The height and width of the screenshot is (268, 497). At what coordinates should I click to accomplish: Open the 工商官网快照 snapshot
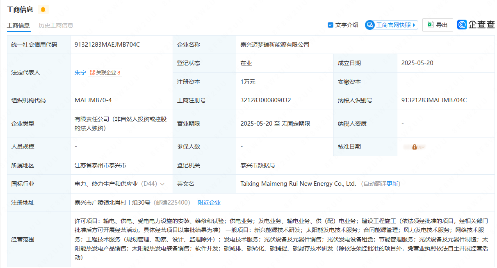(392, 25)
